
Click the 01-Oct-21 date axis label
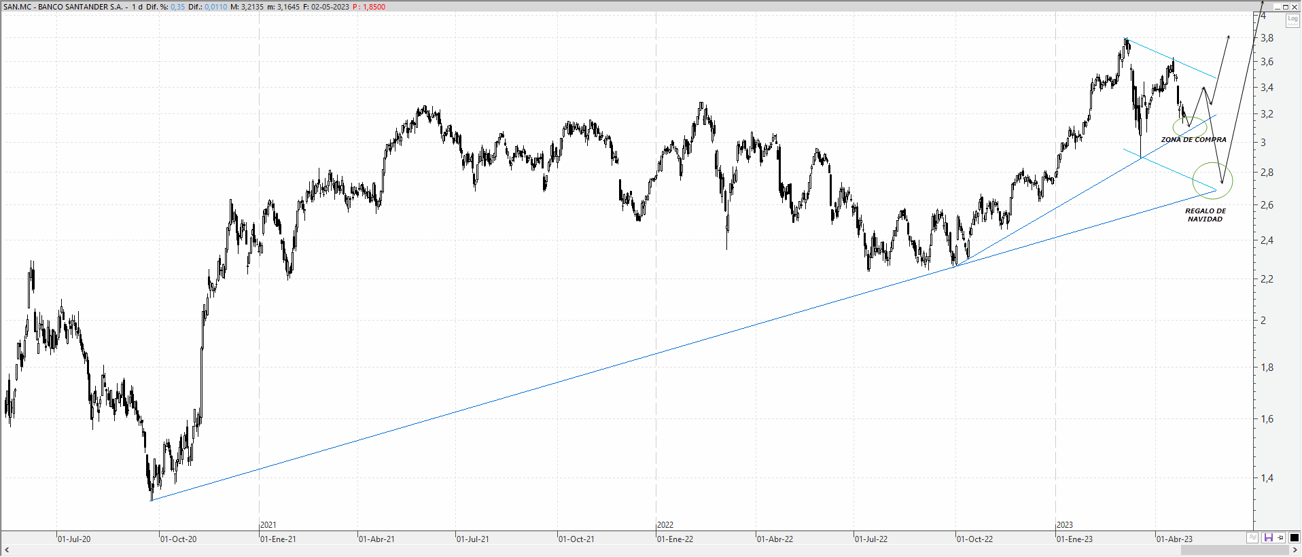pyautogui.click(x=576, y=539)
